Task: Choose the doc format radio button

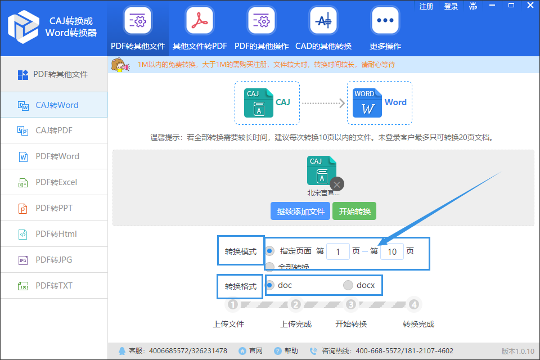Action: tap(270, 285)
